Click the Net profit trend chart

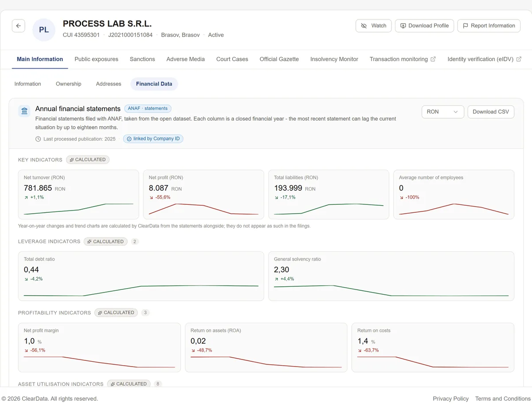click(x=203, y=208)
